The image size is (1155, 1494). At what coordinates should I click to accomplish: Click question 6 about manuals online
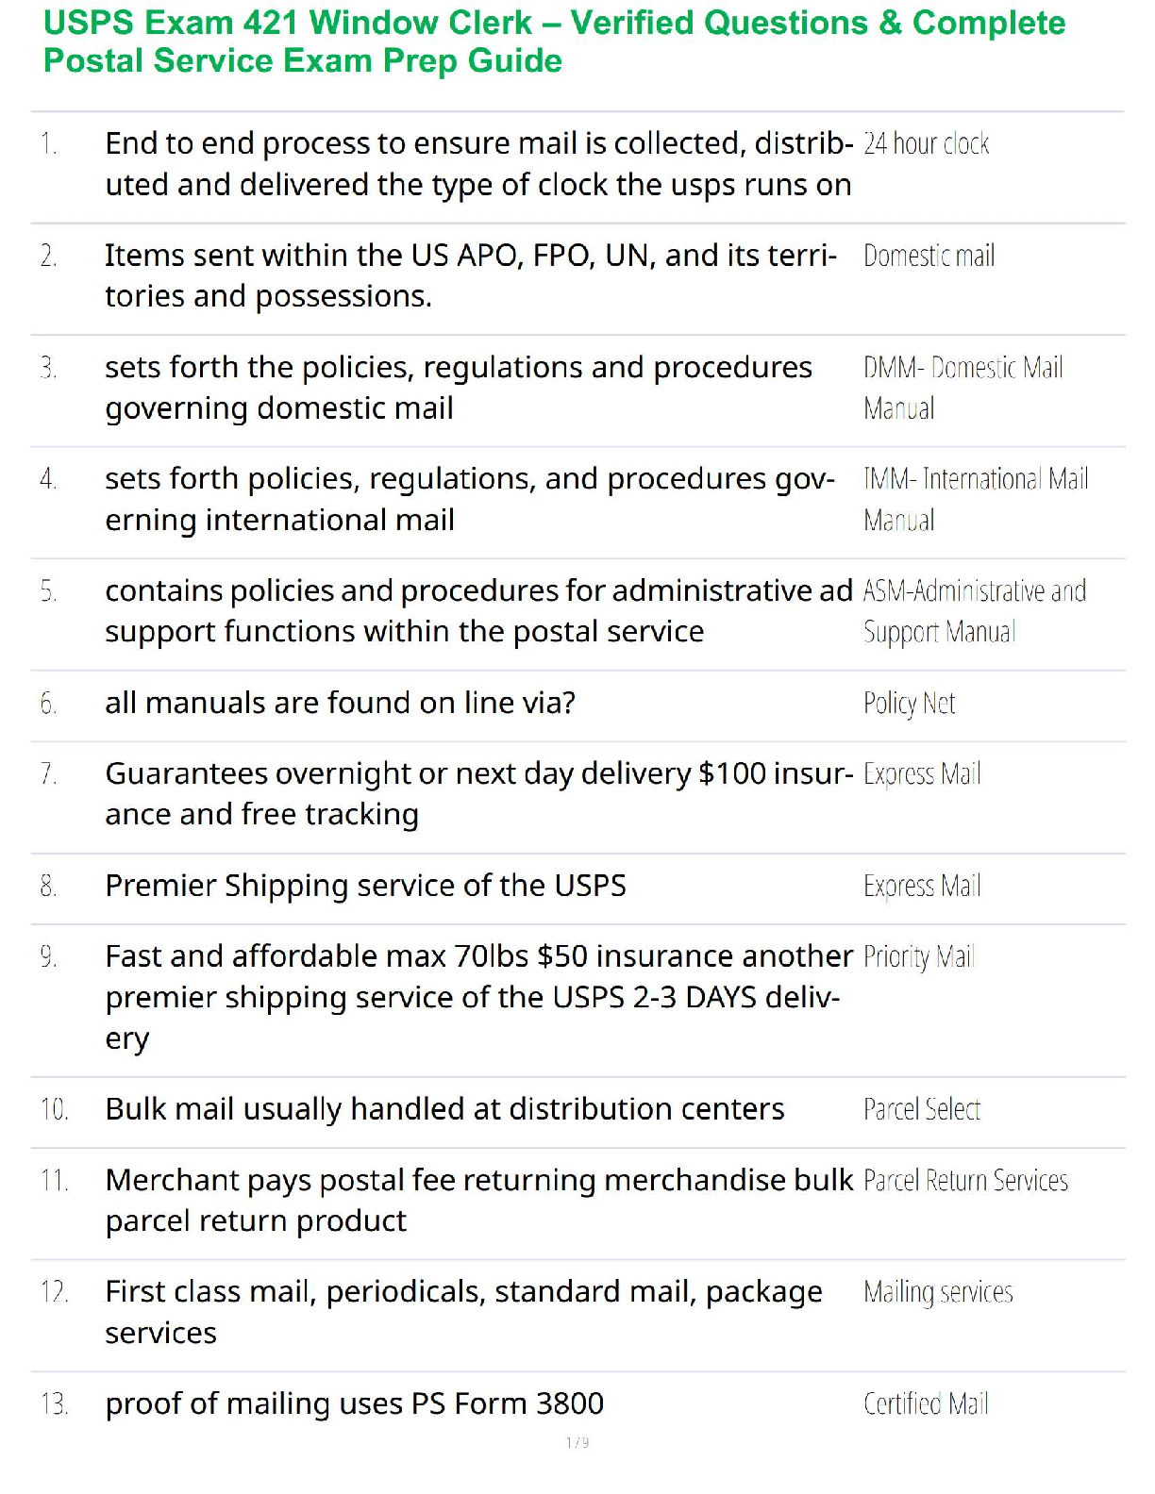click(x=340, y=704)
